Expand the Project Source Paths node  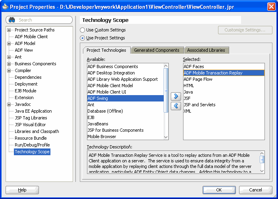coord(9,30)
